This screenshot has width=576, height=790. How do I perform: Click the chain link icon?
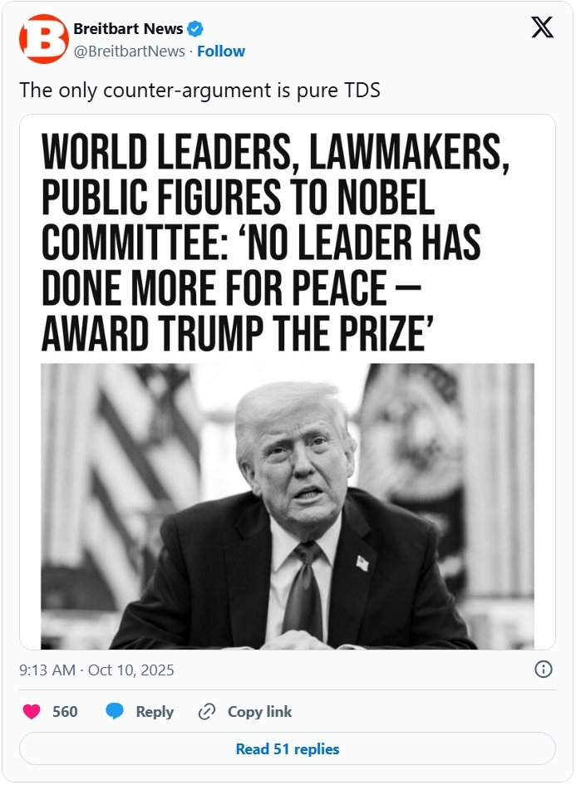click(207, 712)
